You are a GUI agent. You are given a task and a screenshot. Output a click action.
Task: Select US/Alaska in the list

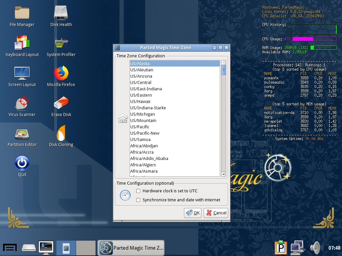[x=175, y=64]
